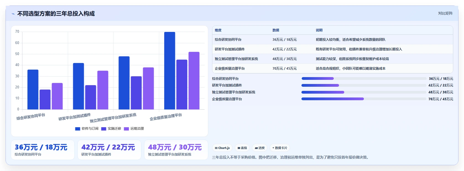Click the 软件与订阅 bar of 综合研发协同平台

[33, 89]
